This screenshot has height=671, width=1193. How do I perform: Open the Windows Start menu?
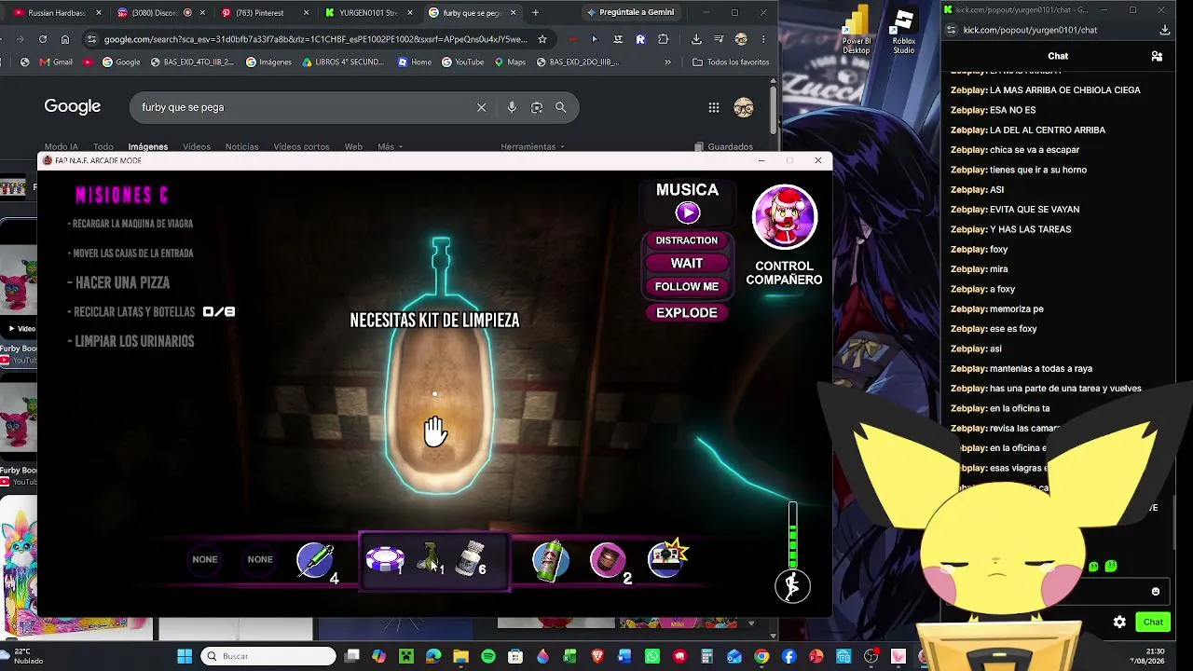(x=185, y=656)
